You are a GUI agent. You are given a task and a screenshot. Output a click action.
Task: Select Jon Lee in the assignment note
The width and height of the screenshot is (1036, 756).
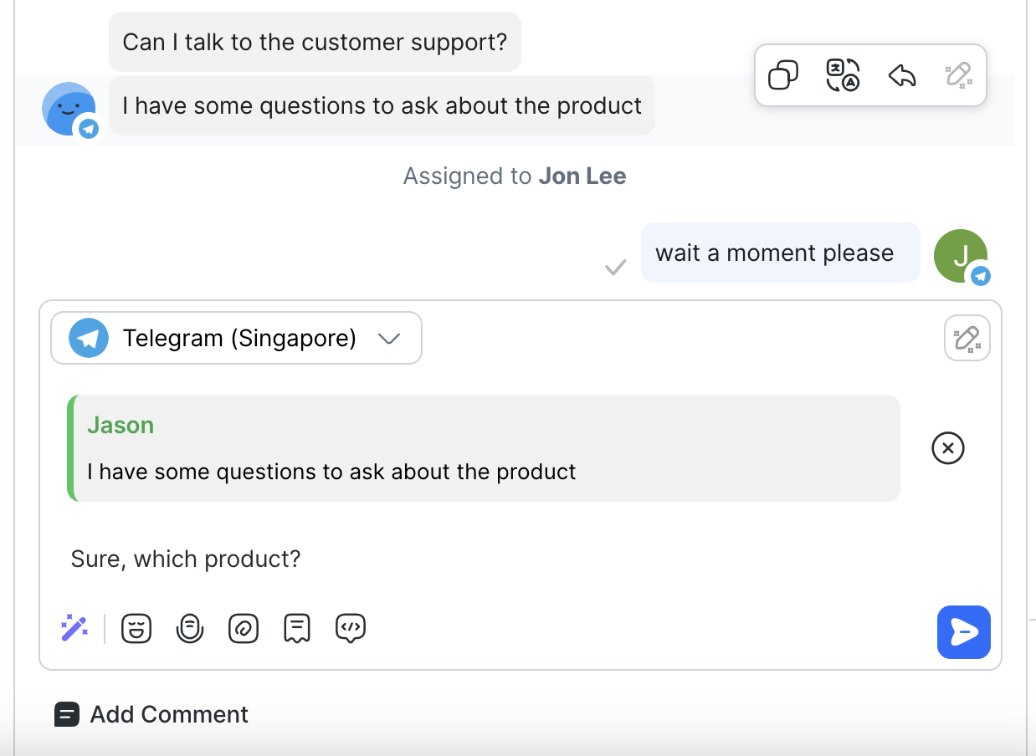[582, 176]
